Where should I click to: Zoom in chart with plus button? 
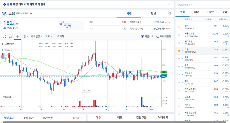pyautogui.click(x=89, y=91)
